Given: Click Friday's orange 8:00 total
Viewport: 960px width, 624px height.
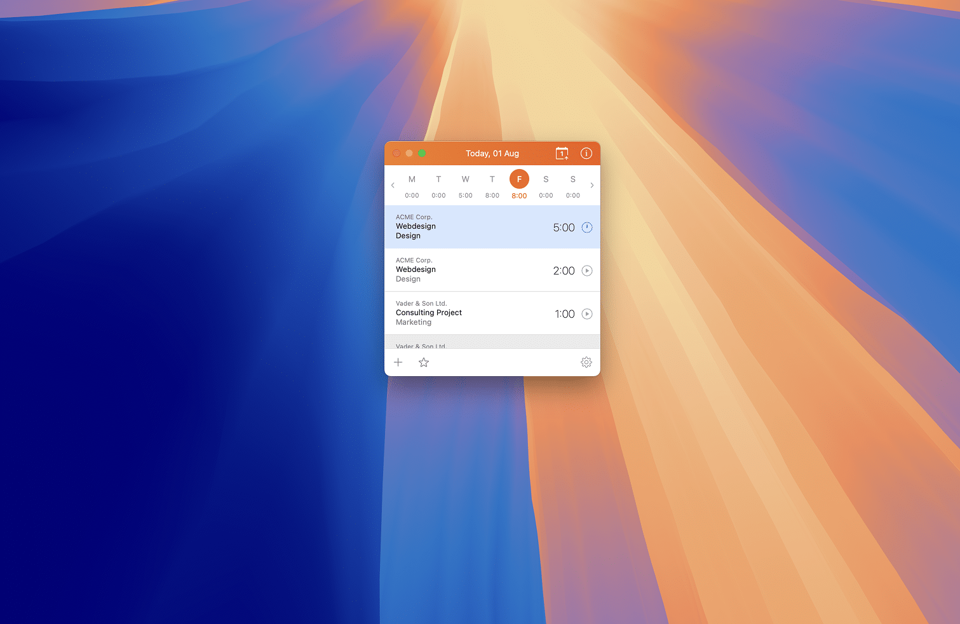Looking at the screenshot, I should (519, 196).
